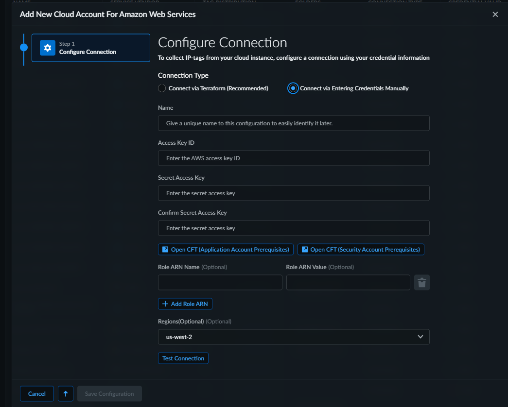Click the Role ARN Name input box

click(x=220, y=283)
